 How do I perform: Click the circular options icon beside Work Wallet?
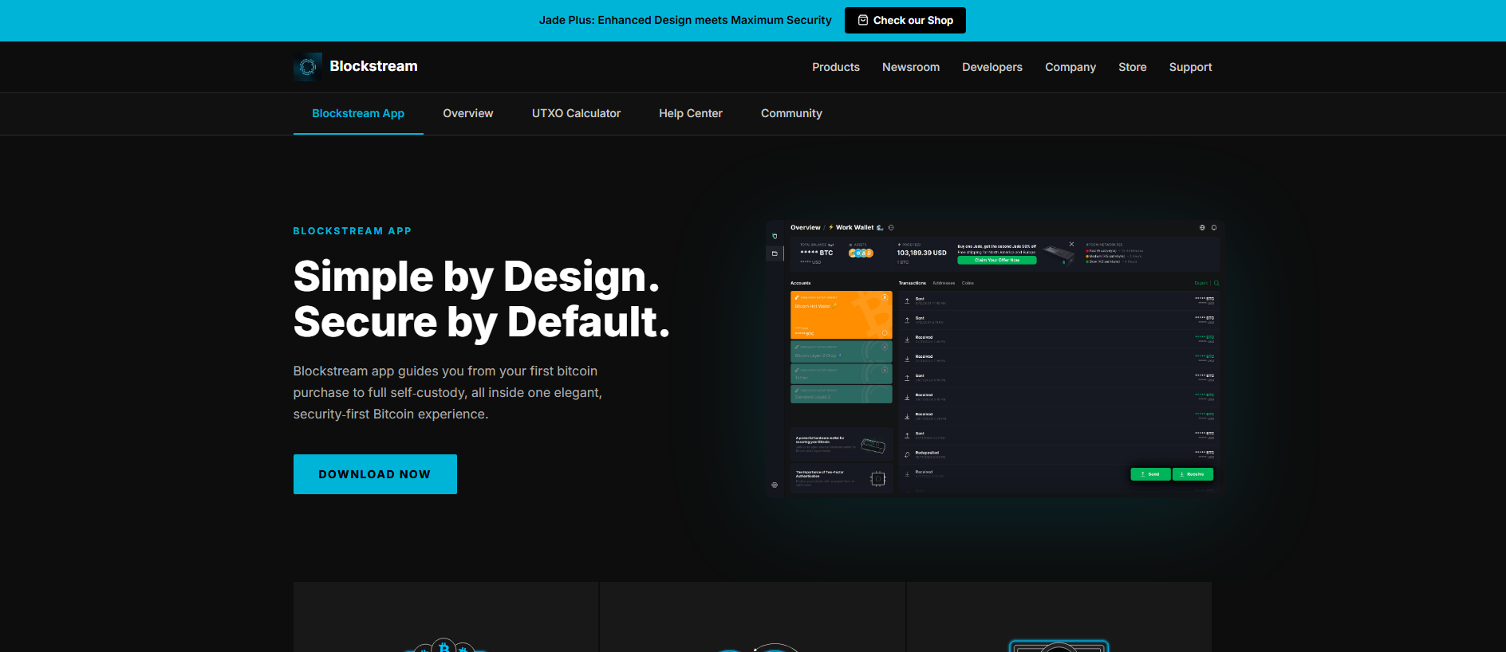(891, 228)
